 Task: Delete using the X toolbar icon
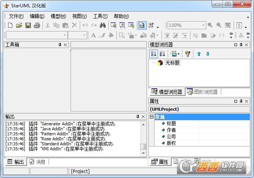pyautogui.click(x=74, y=25)
